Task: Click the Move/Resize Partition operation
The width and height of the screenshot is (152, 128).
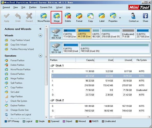Action: (20, 70)
